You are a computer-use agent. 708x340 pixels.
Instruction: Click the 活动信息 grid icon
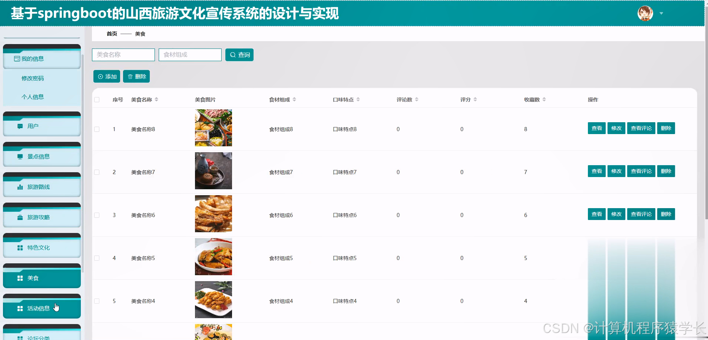[x=20, y=309]
